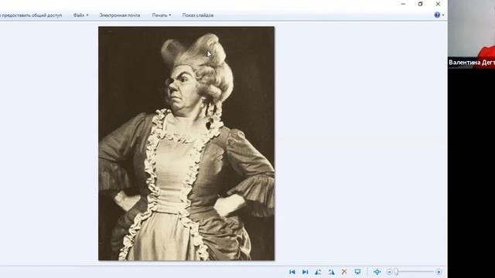Open the Печать dropdown menu
This screenshot has width=495, height=278.
click(162, 15)
